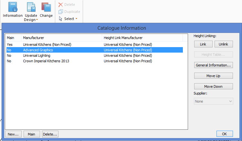This screenshot has height=141, width=242.
Task: Click Height Link cell of Universal Lighting row
Action: [128, 55]
